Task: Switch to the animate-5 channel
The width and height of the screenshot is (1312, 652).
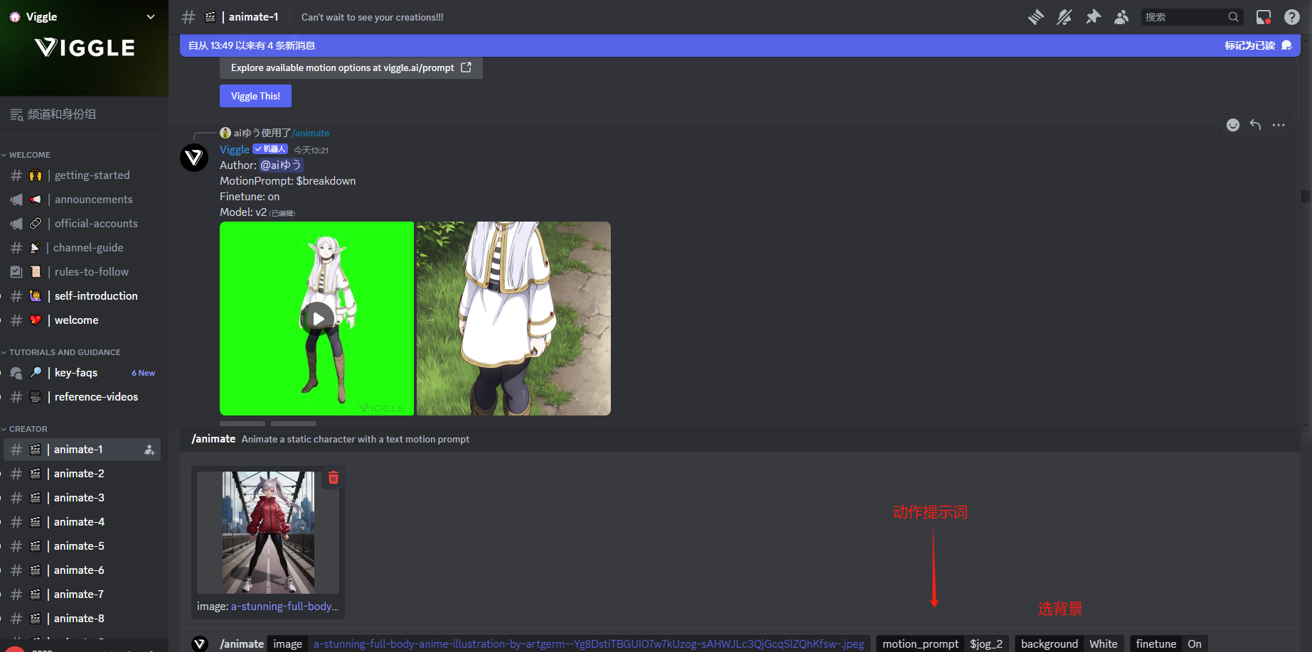Action: click(x=82, y=546)
